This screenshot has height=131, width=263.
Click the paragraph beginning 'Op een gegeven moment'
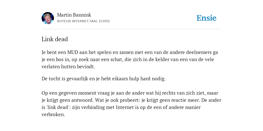pyautogui.click(x=131, y=104)
